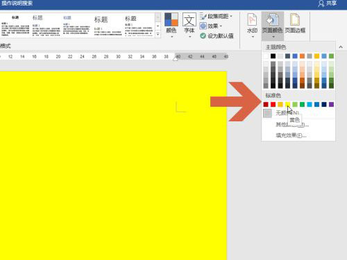The image size is (347, 260).
Task: Click the right indent marker on ruler
Action: point(176,59)
